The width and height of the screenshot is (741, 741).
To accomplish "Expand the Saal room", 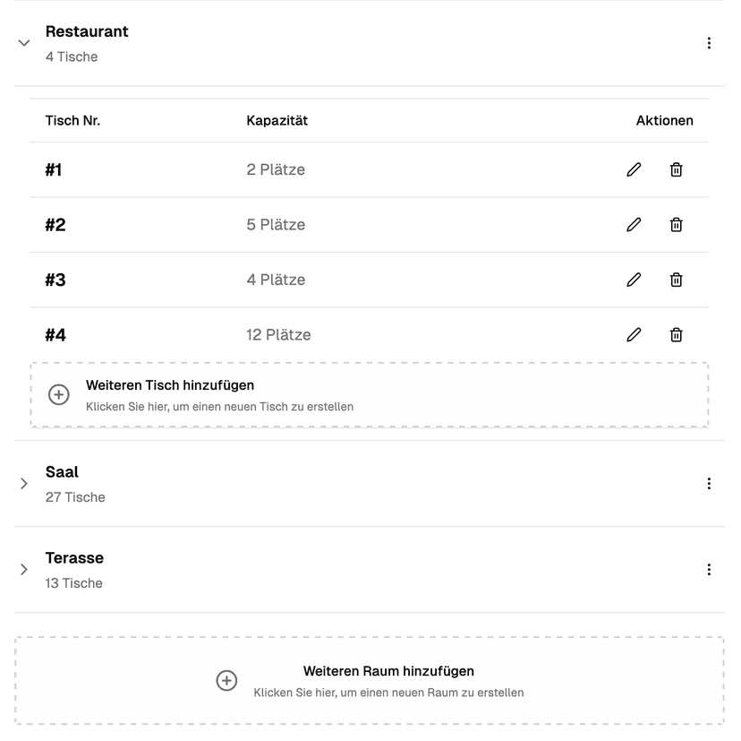I will coord(24,484).
